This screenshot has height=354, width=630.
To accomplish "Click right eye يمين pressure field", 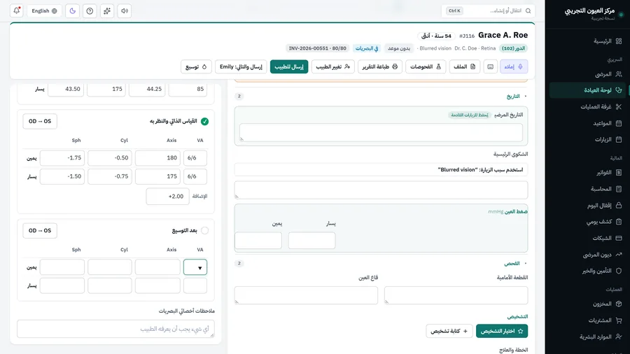I will [258, 241].
